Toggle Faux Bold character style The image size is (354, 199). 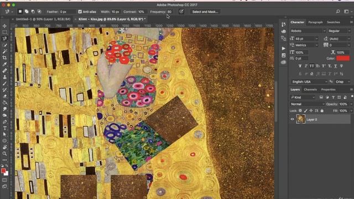[x=300, y=66]
